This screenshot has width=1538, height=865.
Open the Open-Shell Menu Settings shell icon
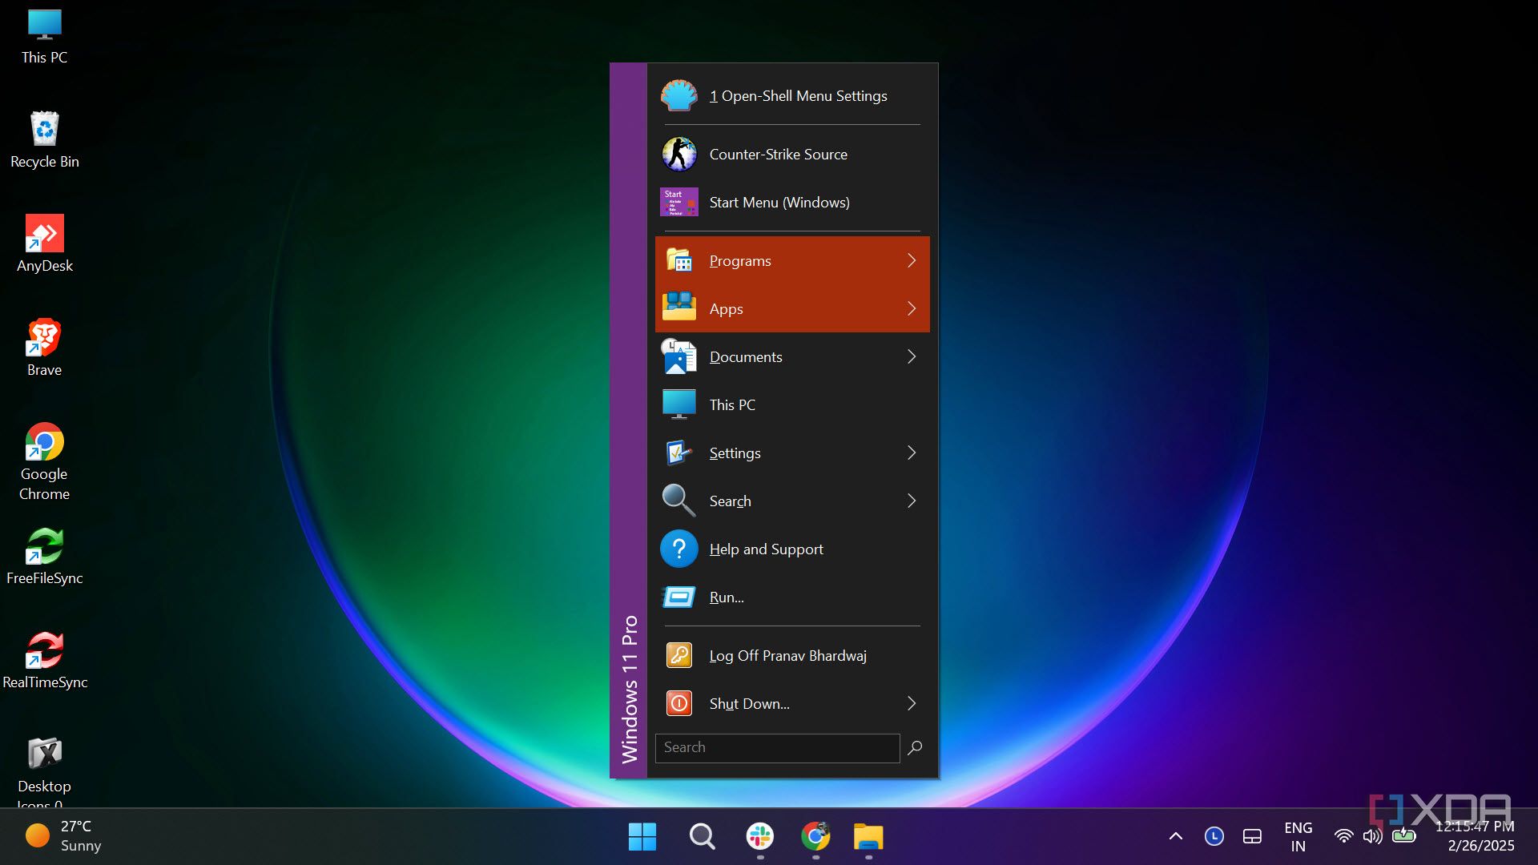[678, 96]
